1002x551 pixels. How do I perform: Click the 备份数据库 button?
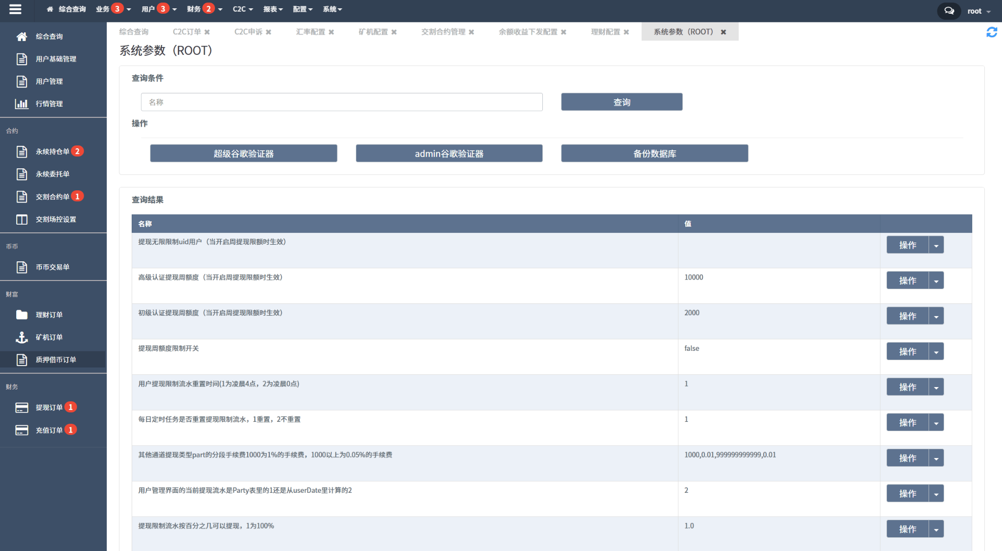point(654,153)
